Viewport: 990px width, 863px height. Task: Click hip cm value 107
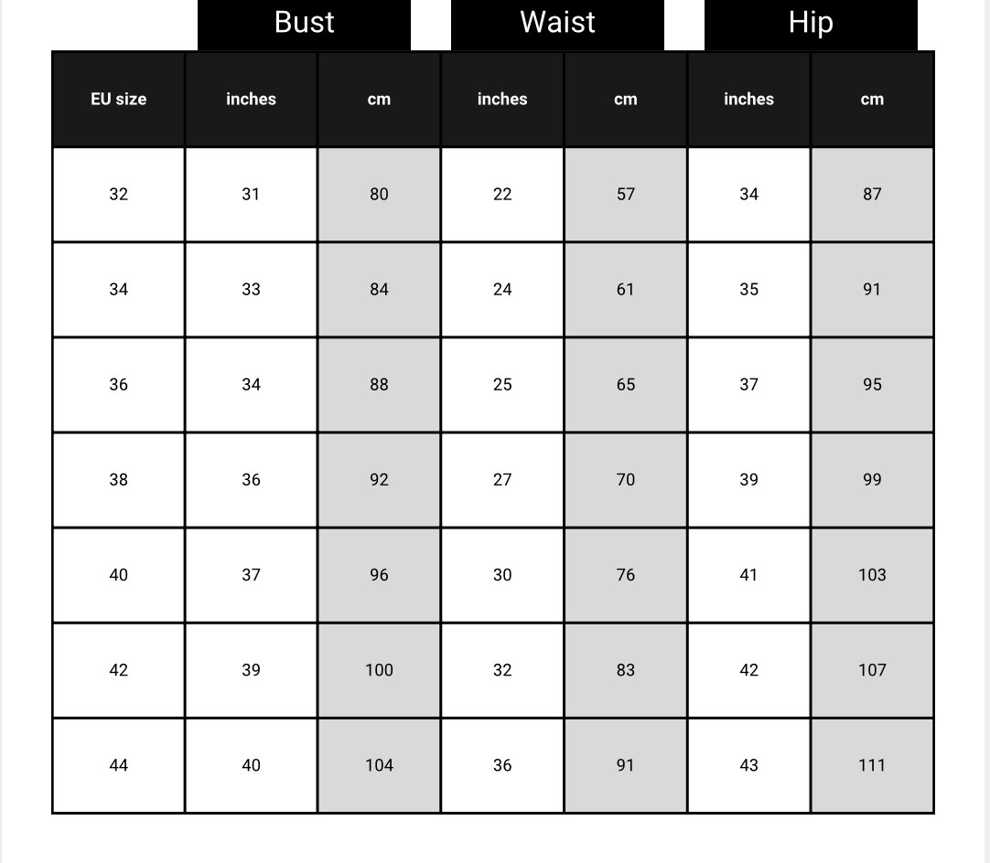pyautogui.click(x=872, y=670)
